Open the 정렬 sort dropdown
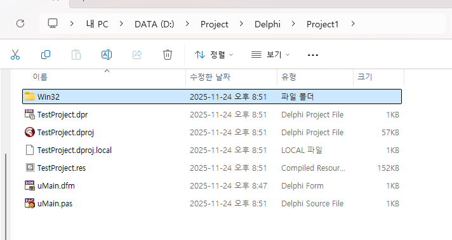 [214, 55]
